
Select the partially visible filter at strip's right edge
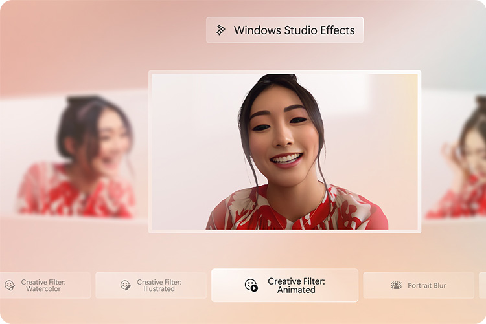coord(483,285)
